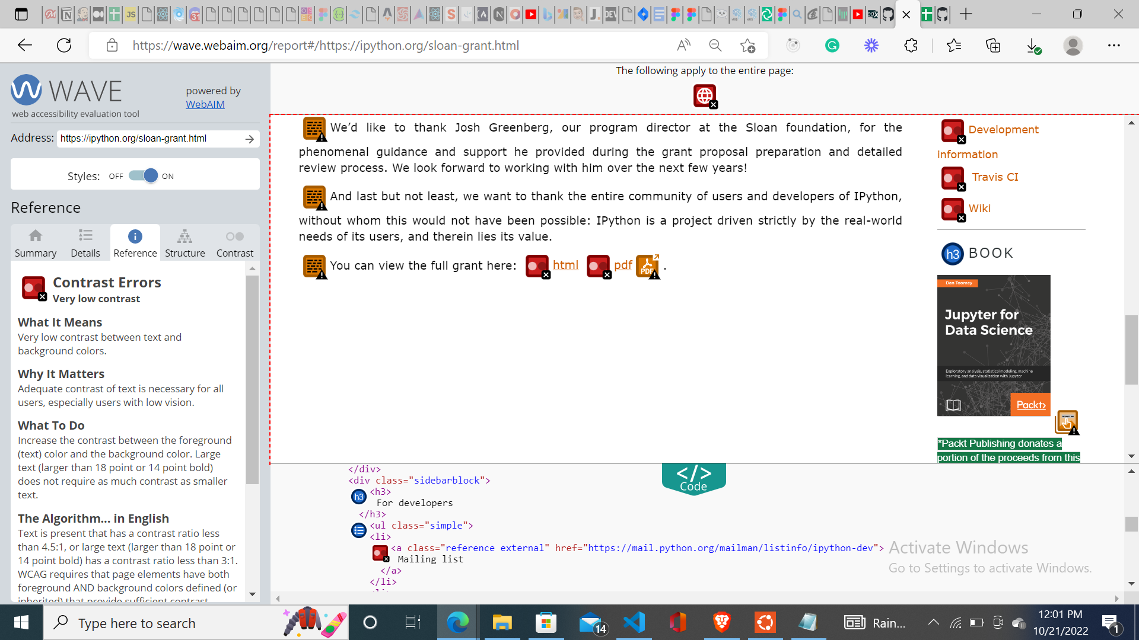The height and width of the screenshot is (640, 1139).
Task: Click the Jupyter for Data Science book cover
Action: pos(994,345)
